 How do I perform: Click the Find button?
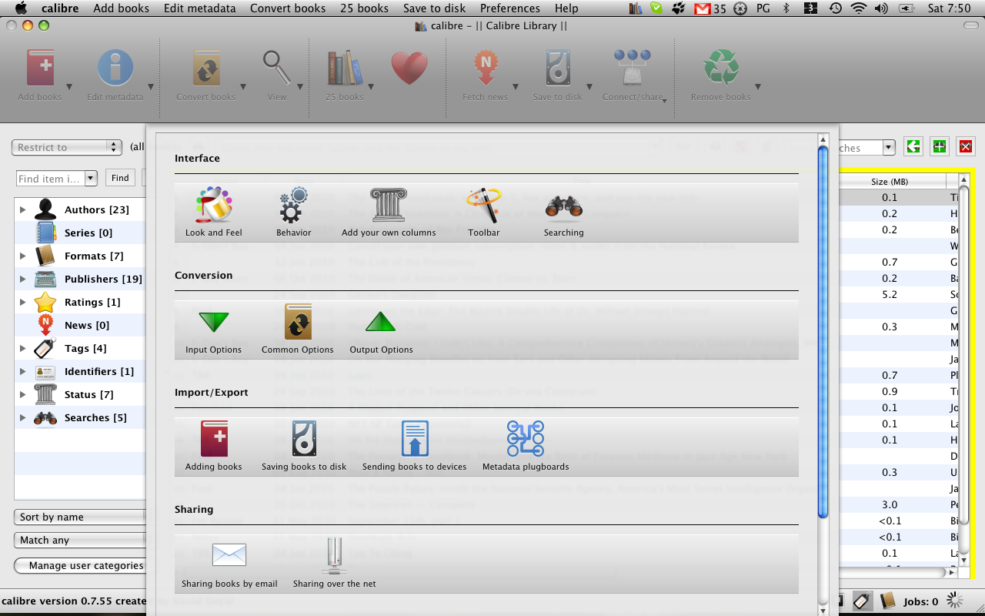click(x=120, y=178)
